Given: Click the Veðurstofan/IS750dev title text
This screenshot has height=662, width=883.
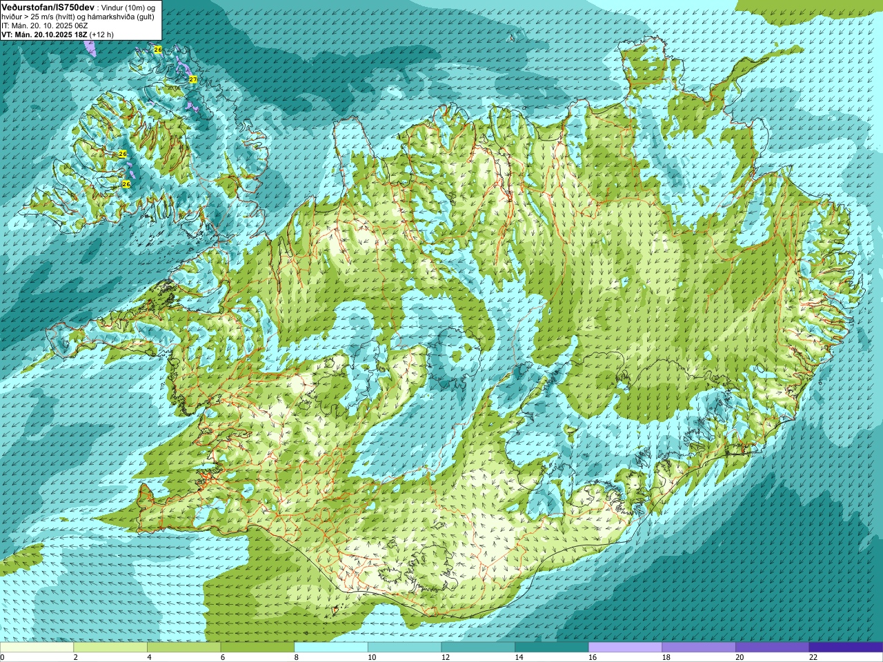Looking at the screenshot, I should (x=48, y=7).
